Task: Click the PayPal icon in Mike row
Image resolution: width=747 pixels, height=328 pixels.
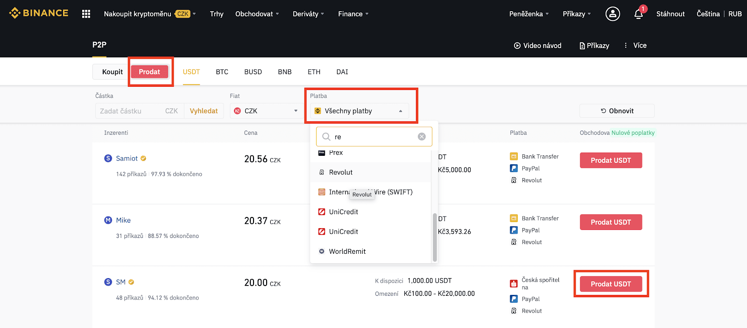Action: tap(514, 230)
